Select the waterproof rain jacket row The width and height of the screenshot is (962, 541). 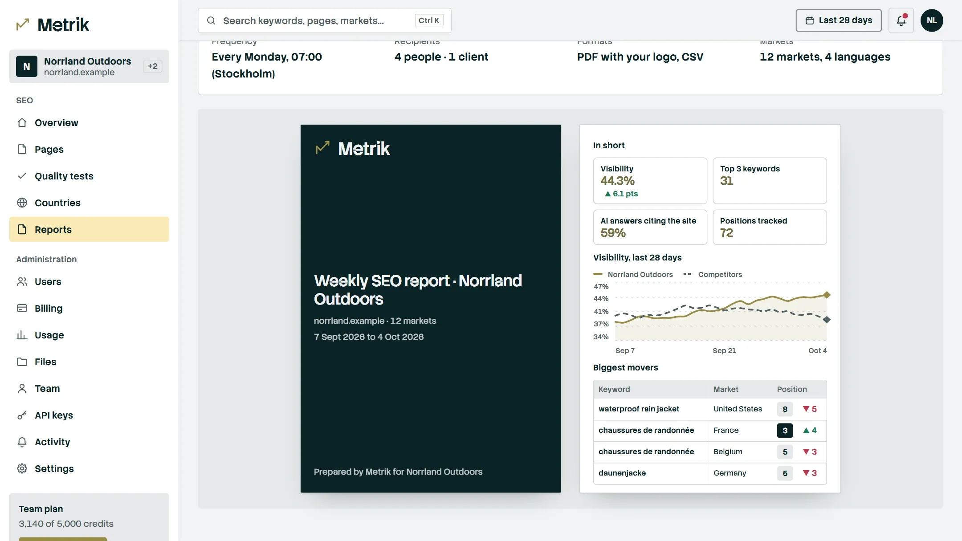[x=710, y=409]
